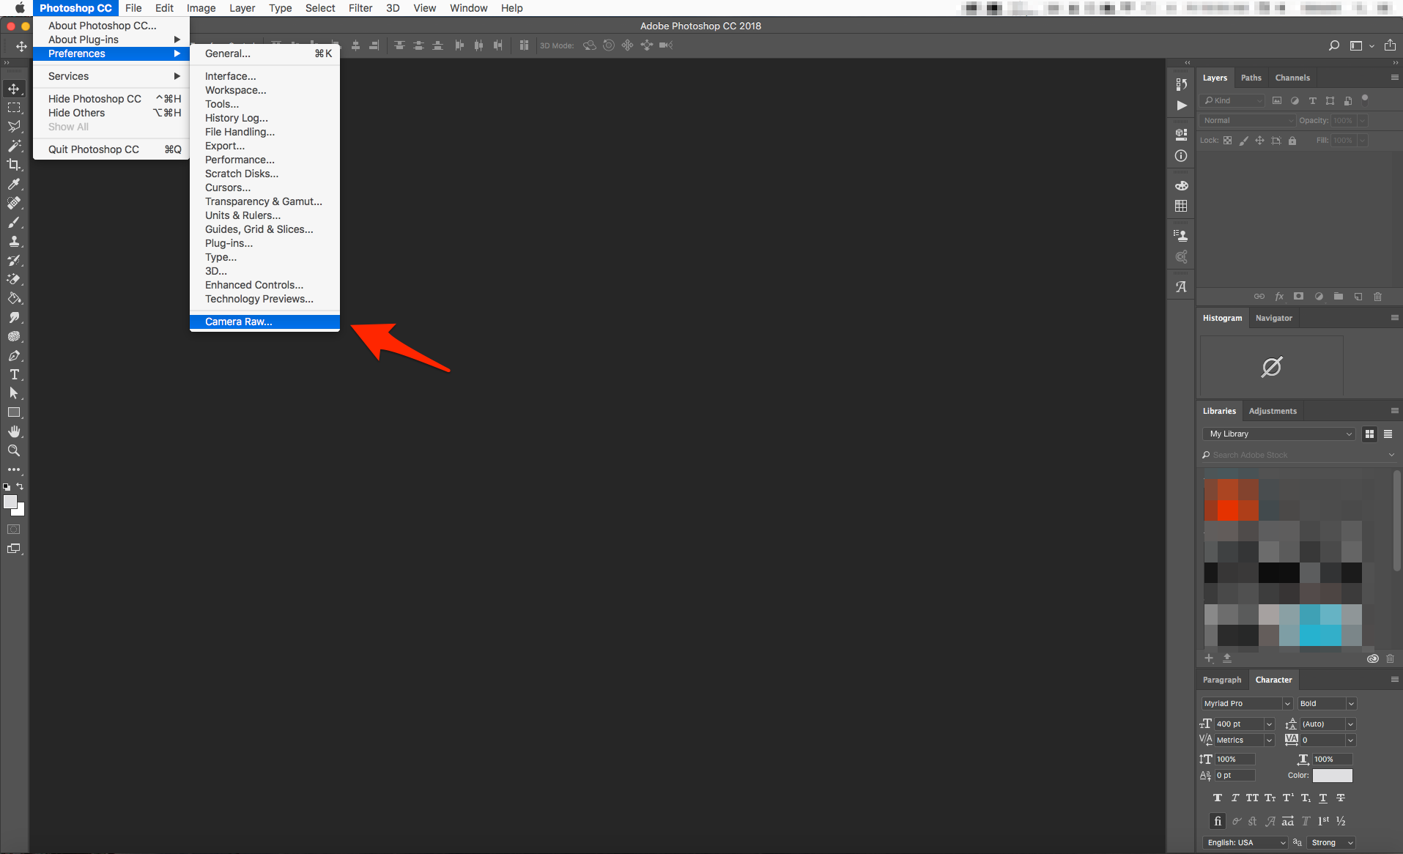Select the History Brush tool
The image size is (1403, 854).
tap(14, 260)
